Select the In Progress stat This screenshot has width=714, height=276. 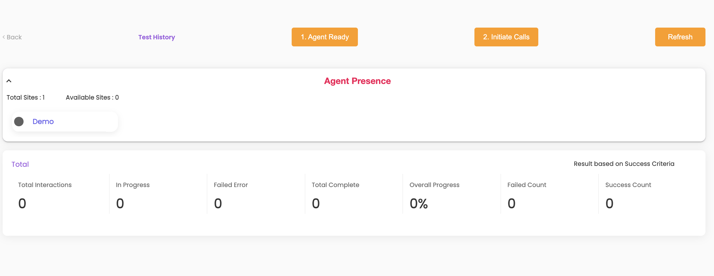[x=133, y=185]
